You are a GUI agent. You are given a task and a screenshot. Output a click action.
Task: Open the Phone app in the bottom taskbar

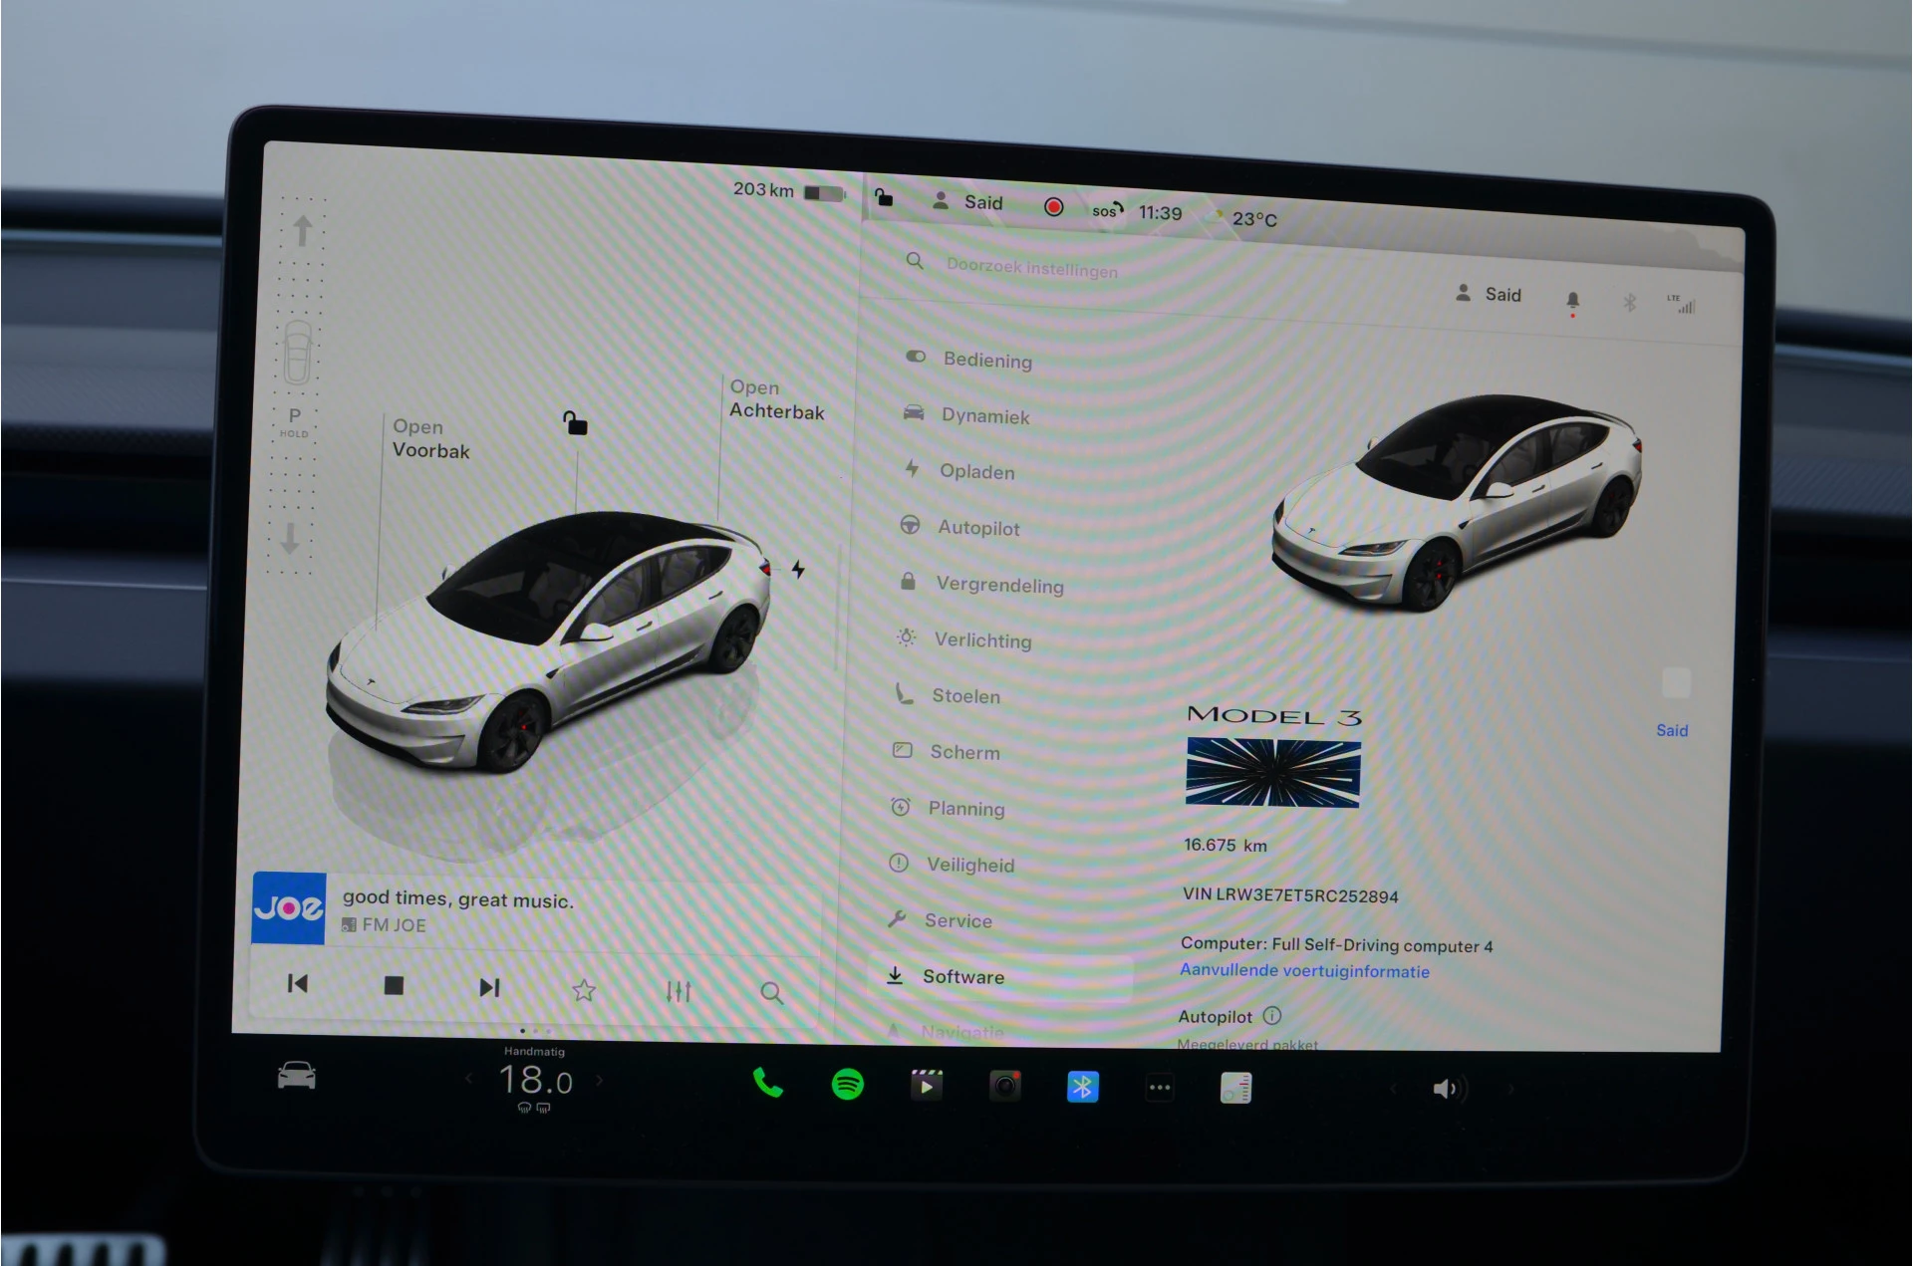click(x=767, y=1086)
